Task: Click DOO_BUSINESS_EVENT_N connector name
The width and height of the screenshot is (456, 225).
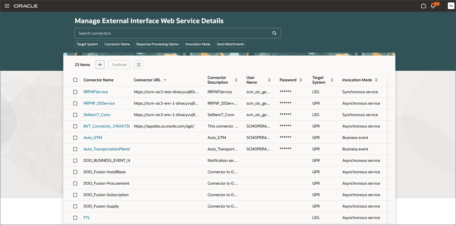Action: pyautogui.click(x=107, y=160)
